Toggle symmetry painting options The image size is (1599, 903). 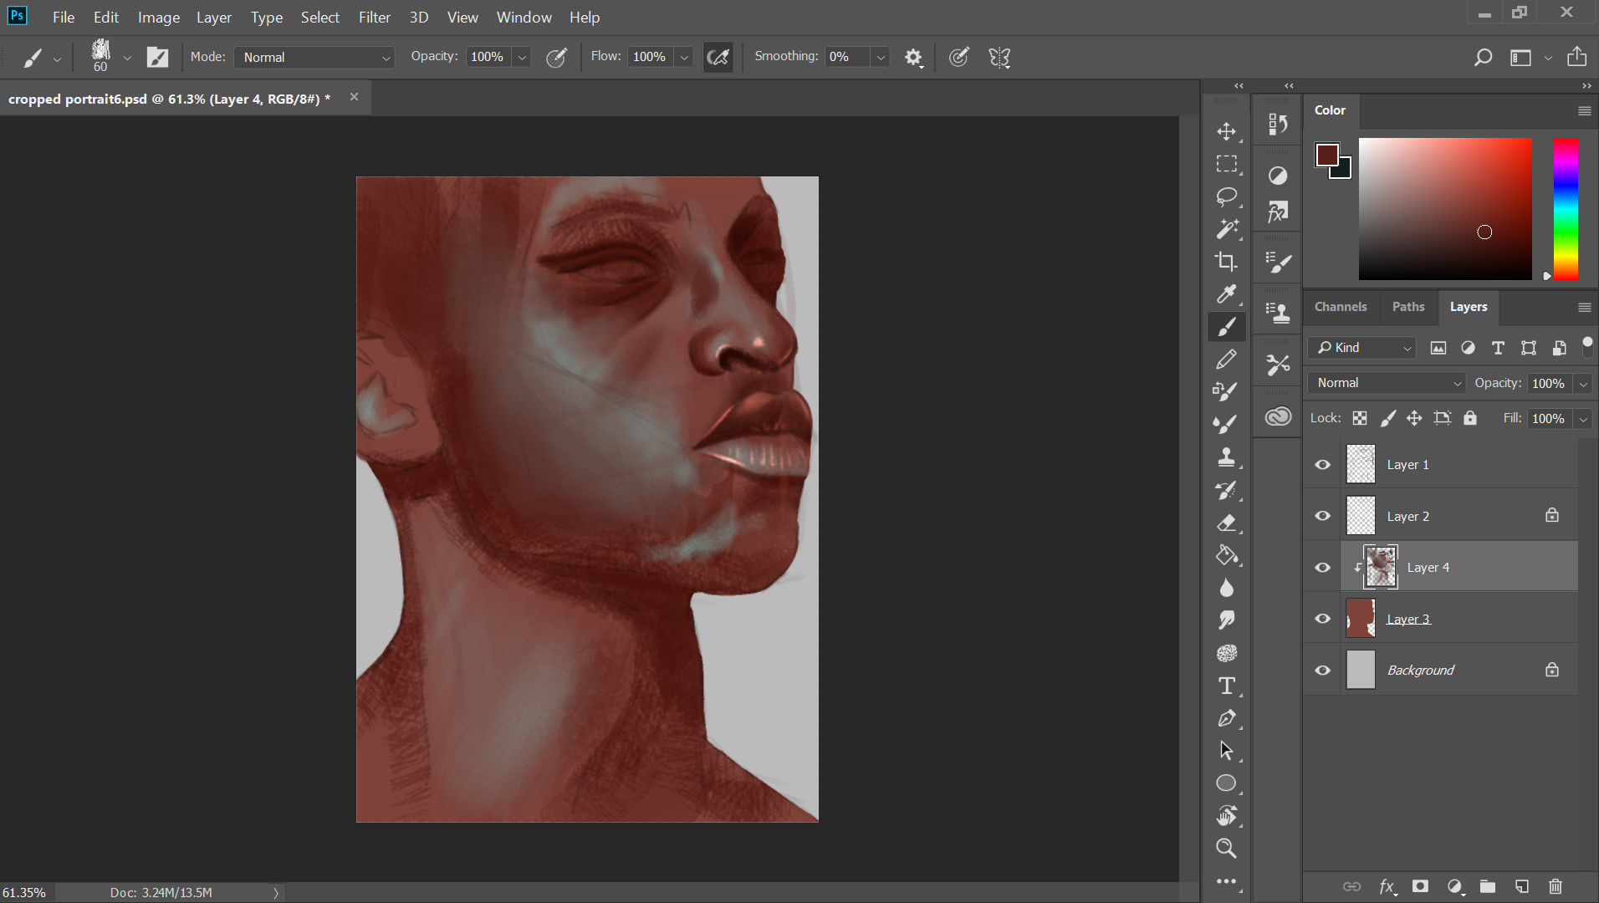(999, 57)
